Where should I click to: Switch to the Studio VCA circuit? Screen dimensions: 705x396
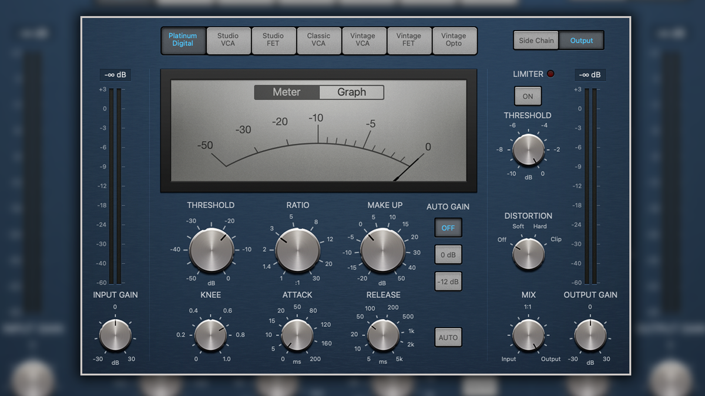(x=229, y=40)
